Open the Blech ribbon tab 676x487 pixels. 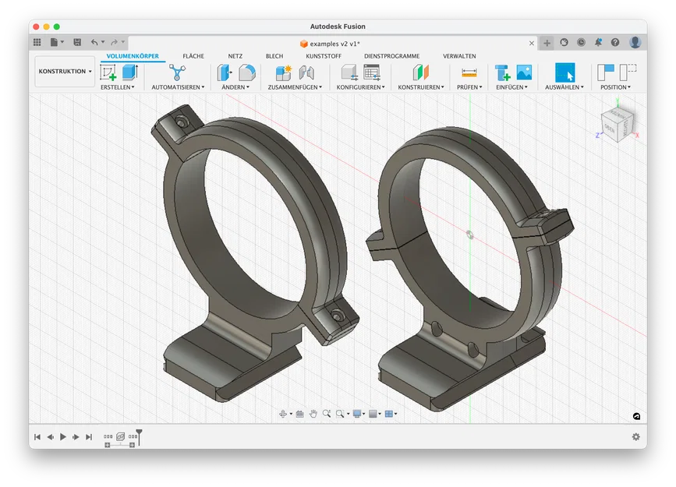click(x=274, y=55)
